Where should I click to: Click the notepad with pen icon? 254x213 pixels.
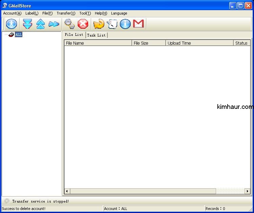click(112, 24)
